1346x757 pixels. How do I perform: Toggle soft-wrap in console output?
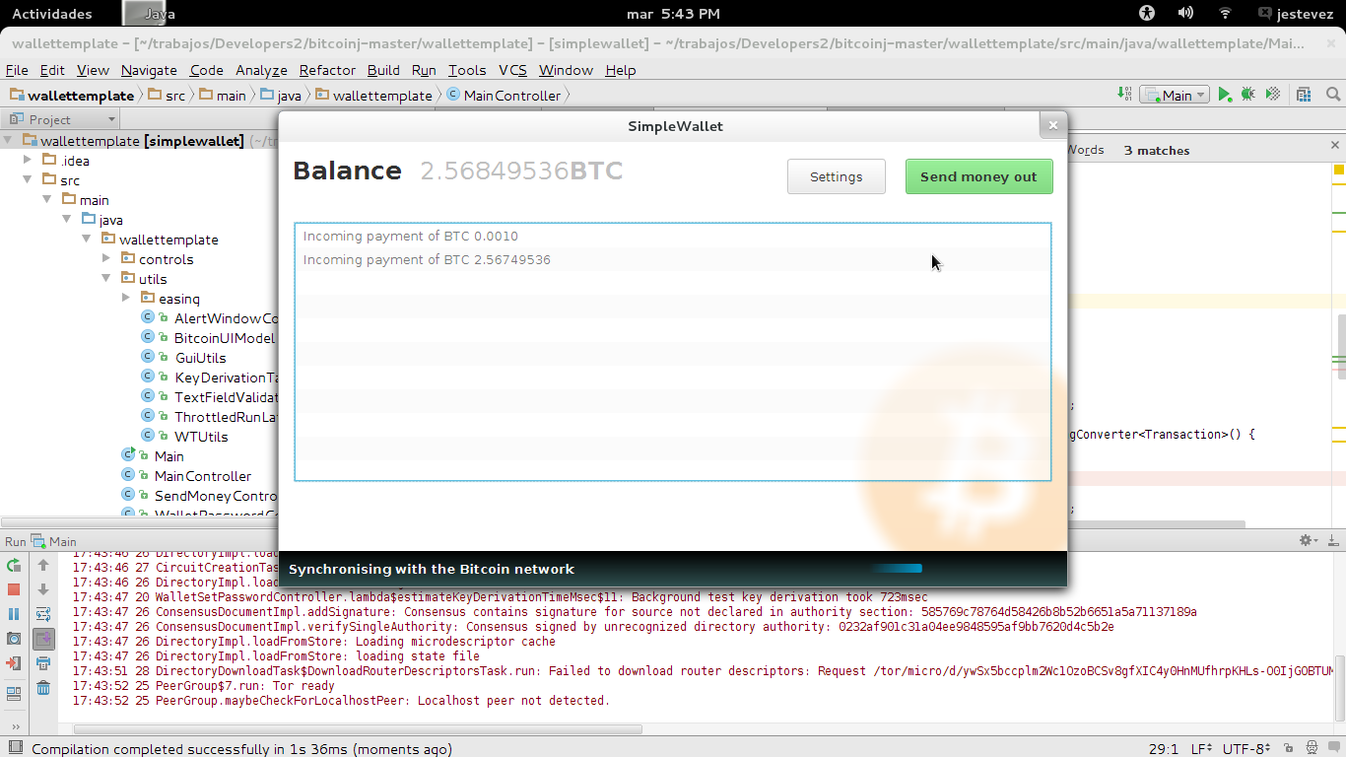pyautogui.click(x=43, y=614)
